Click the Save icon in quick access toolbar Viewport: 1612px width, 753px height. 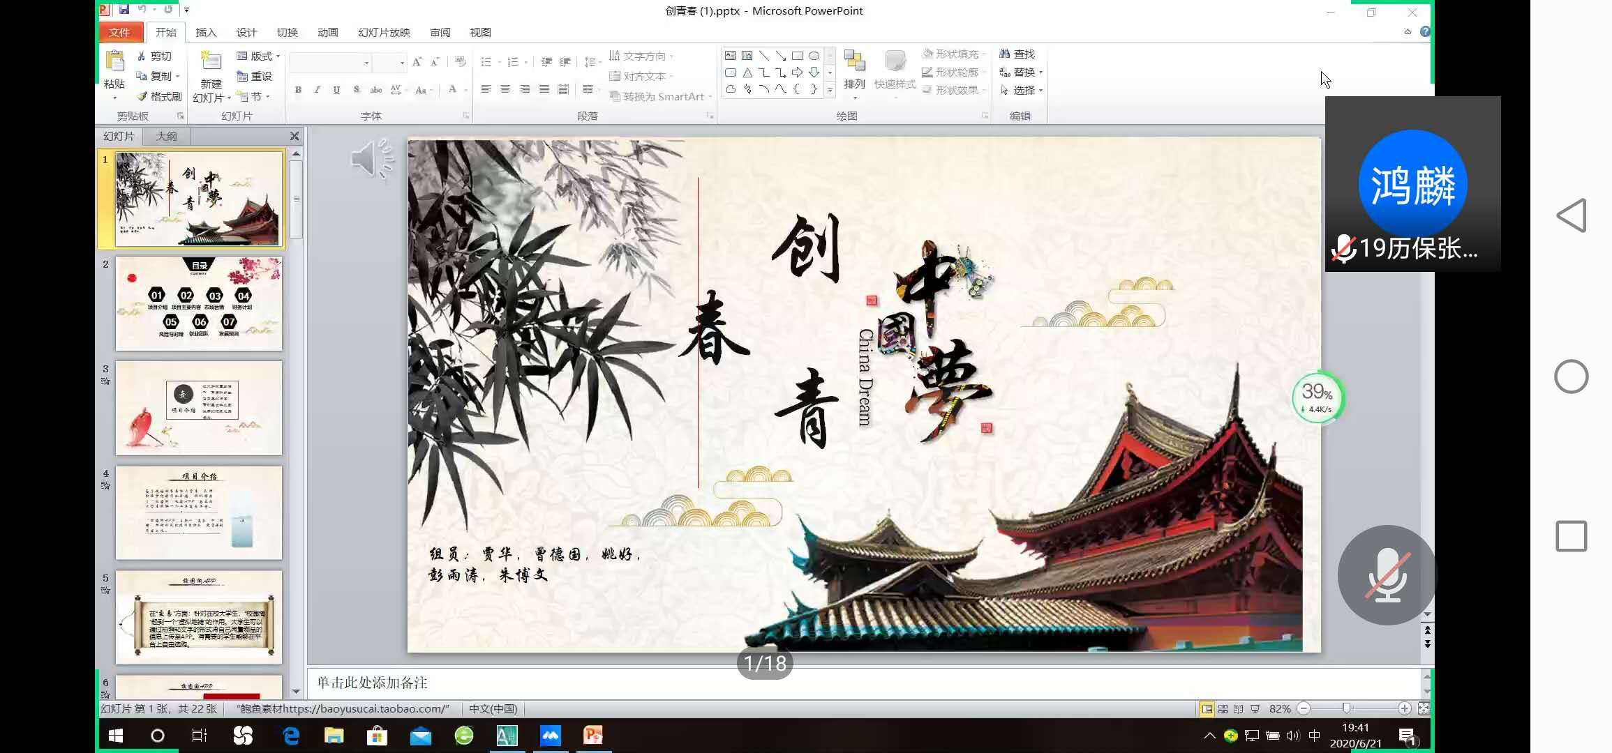[124, 10]
